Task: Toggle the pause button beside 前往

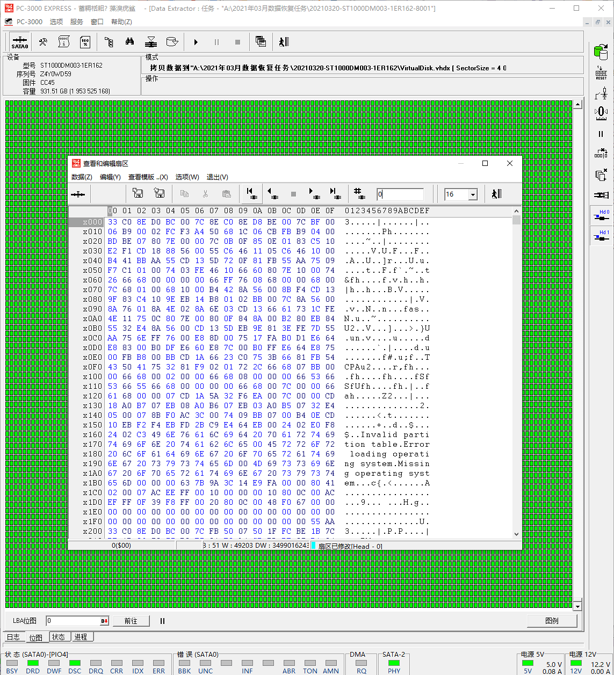Action: coord(162,621)
